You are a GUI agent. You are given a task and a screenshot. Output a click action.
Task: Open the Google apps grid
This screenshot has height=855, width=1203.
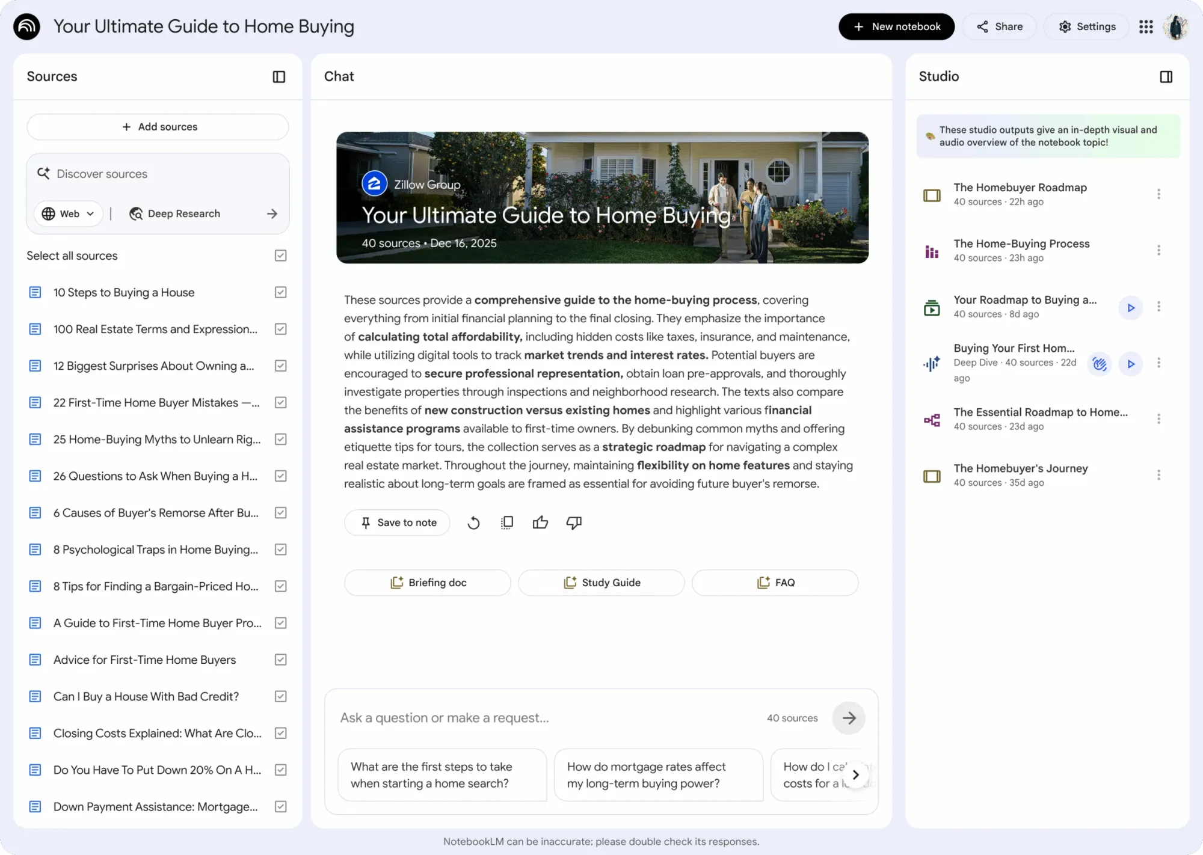tap(1146, 26)
